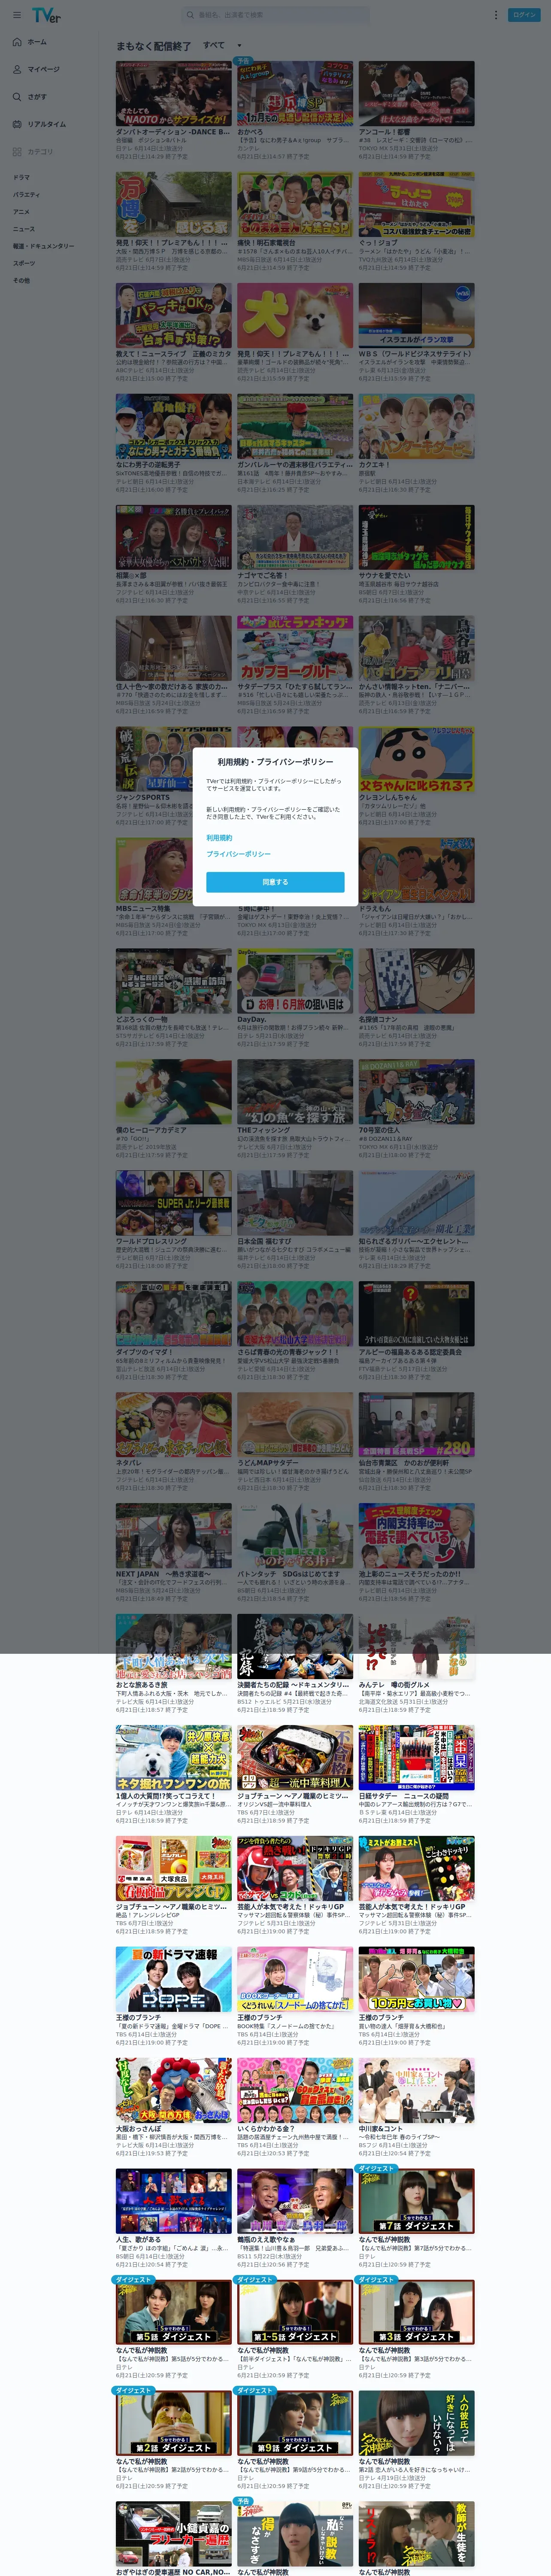Open クレヨンしんちゃん thumbnail
Screen dimensions: 551x2576
point(417,759)
